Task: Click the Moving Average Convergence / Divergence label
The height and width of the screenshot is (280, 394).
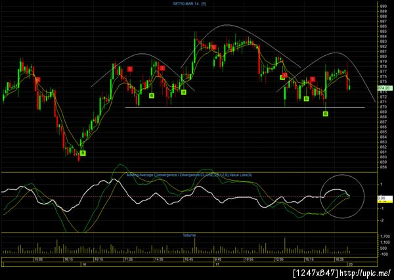Action: click(x=189, y=175)
